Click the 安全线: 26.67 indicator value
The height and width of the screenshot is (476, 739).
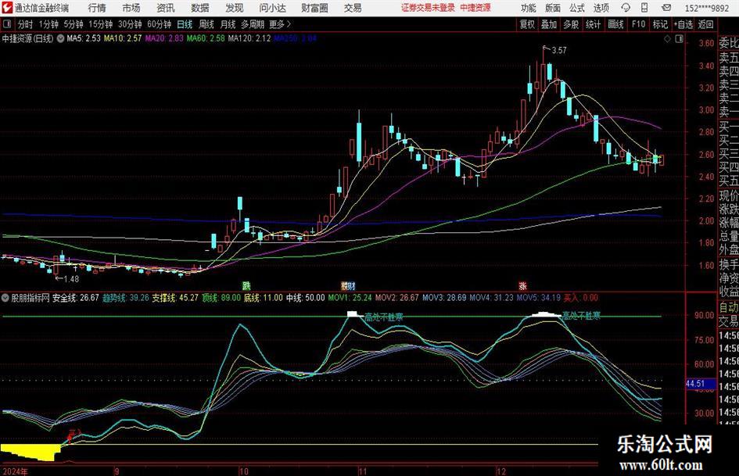75,298
